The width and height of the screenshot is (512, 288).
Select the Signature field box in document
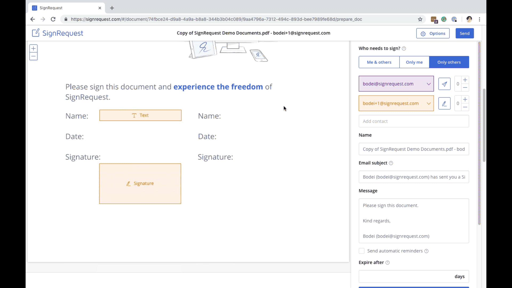point(140,184)
